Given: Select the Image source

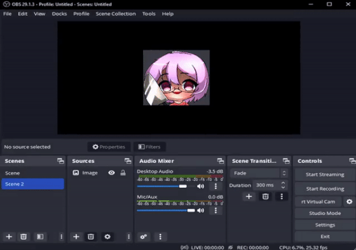Looking at the screenshot, I should click(x=90, y=173).
